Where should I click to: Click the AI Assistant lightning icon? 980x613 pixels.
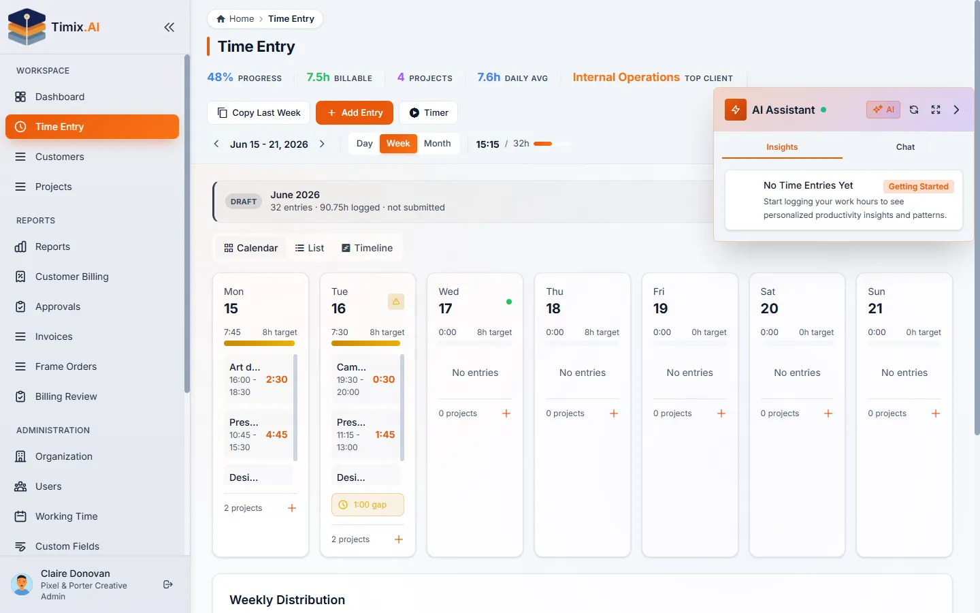click(736, 110)
